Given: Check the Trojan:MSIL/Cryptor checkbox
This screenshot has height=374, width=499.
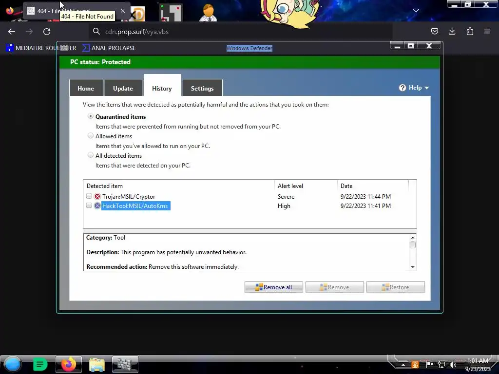Looking at the screenshot, I should click(89, 196).
